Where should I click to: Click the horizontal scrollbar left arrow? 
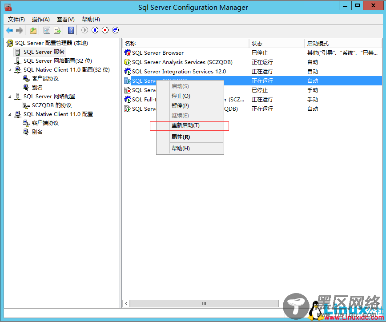click(126, 303)
